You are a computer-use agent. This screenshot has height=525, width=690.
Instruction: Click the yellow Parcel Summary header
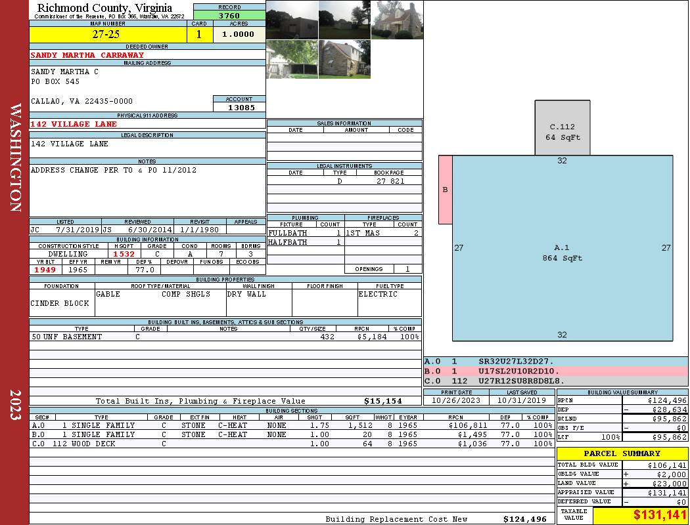point(622,453)
